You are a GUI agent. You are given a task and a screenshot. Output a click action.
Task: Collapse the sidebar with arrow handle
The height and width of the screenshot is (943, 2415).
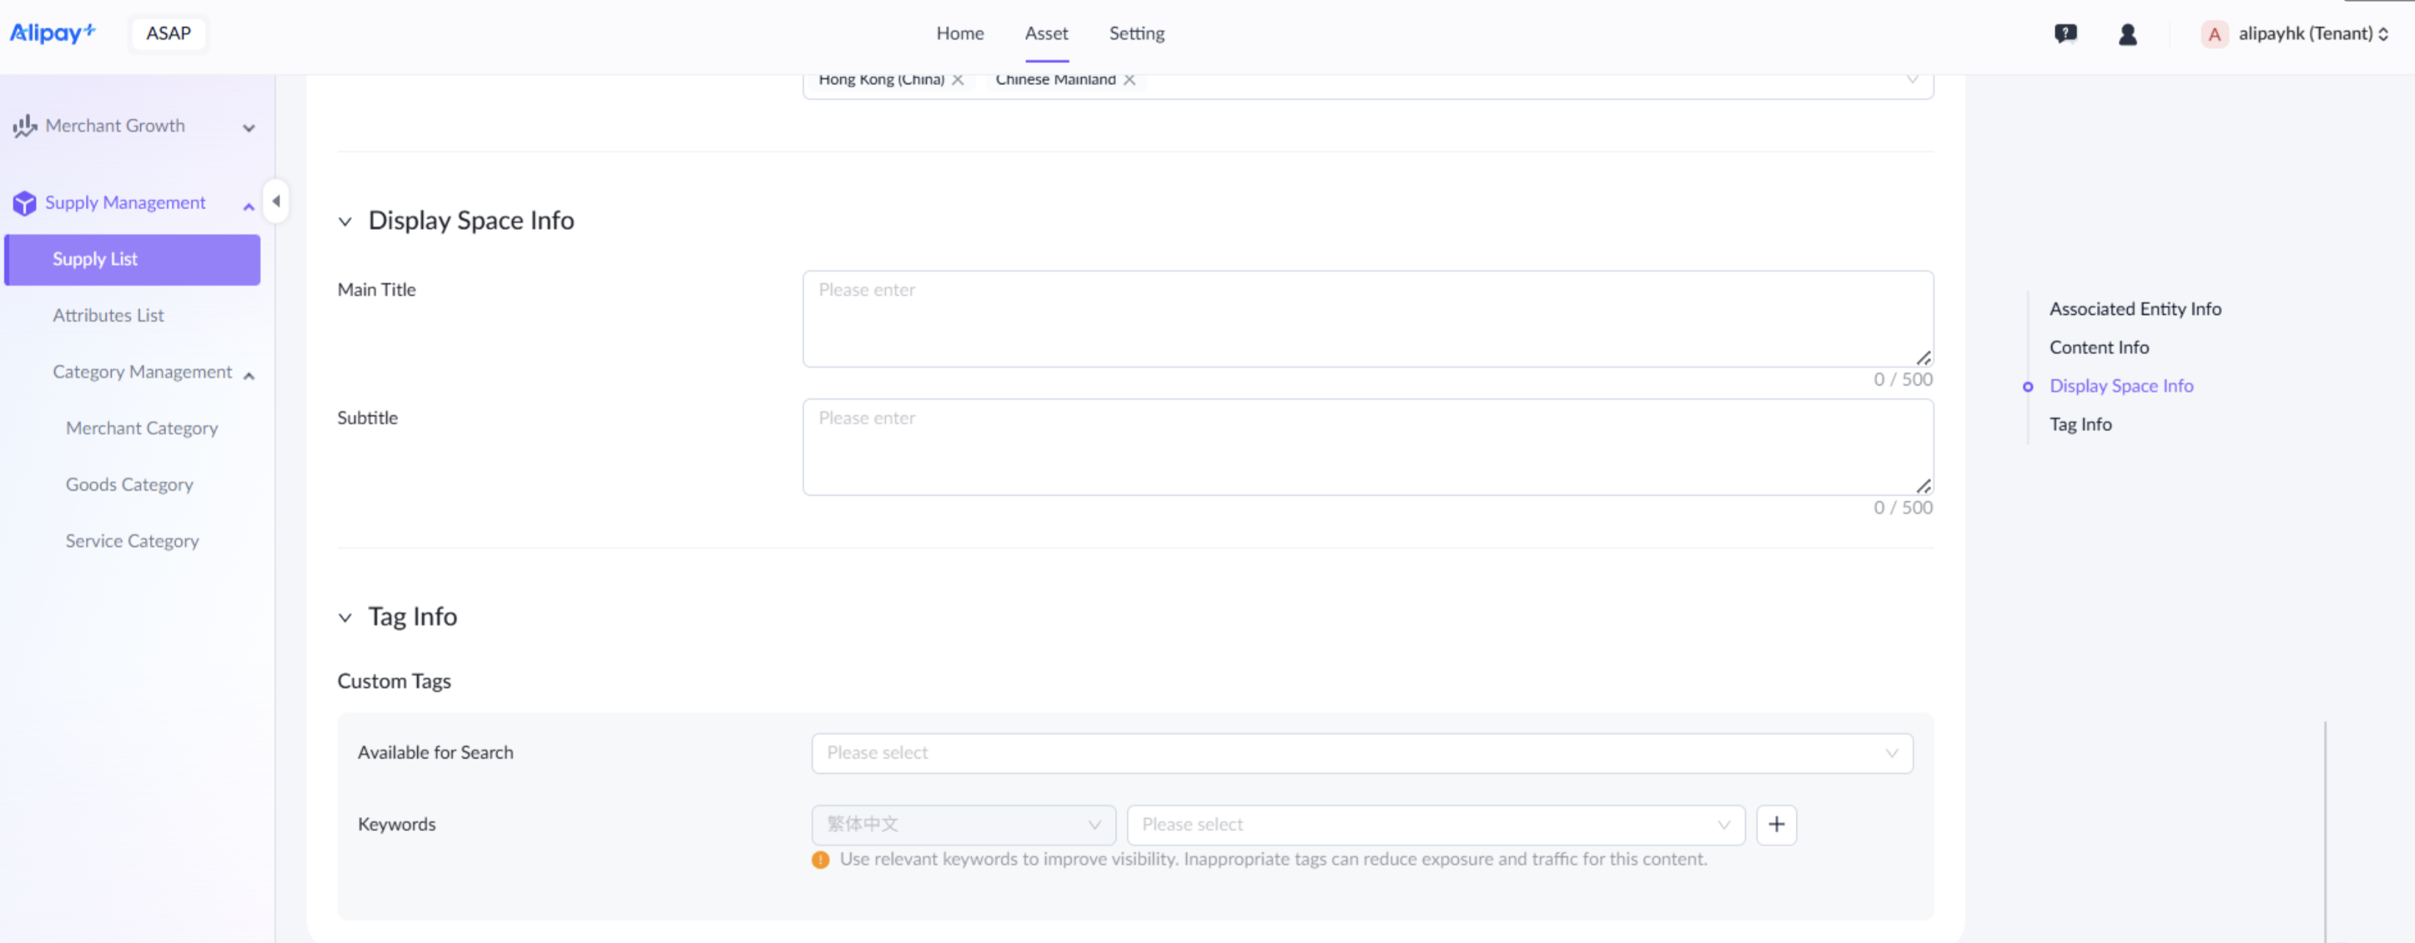[x=275, y=200]
